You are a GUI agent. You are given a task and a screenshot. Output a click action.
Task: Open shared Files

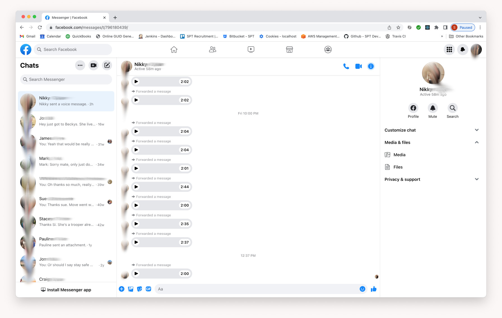click(431, 167)
